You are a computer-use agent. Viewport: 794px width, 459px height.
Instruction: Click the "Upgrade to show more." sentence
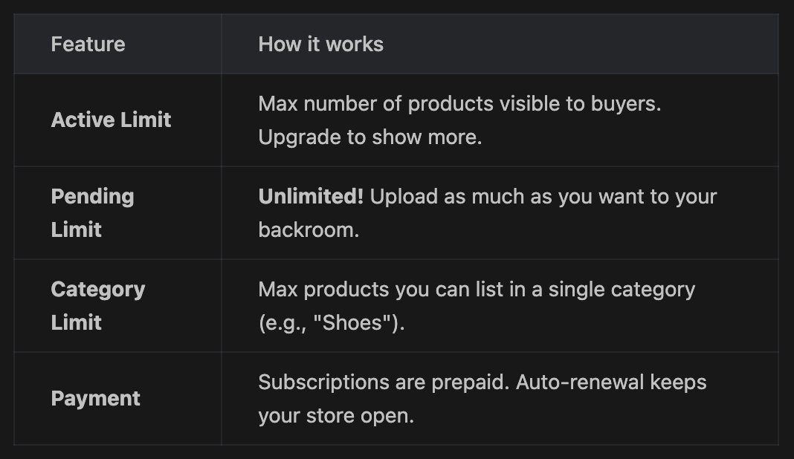click(369, 137)
